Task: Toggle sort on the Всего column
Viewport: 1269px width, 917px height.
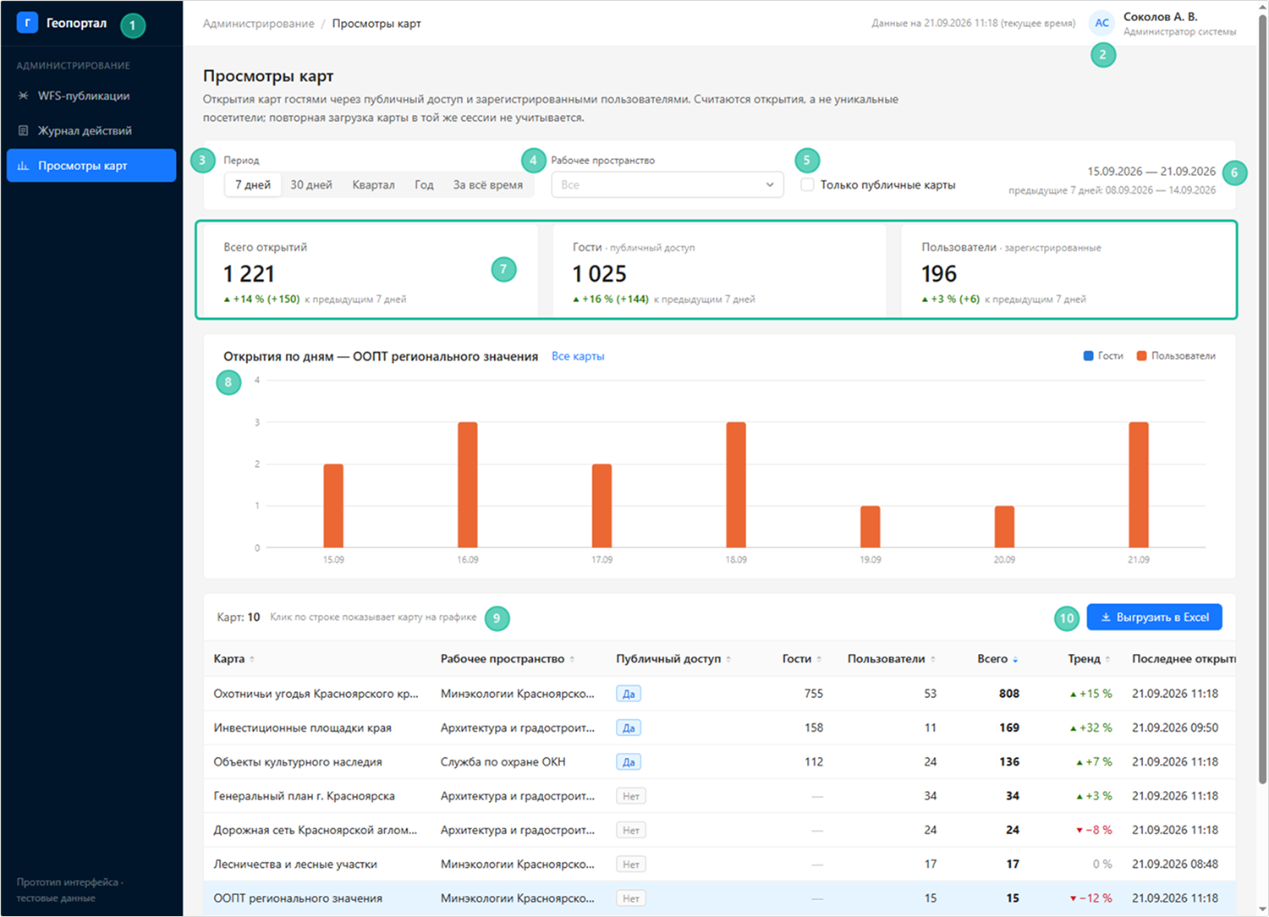Action: click(997, 659)
